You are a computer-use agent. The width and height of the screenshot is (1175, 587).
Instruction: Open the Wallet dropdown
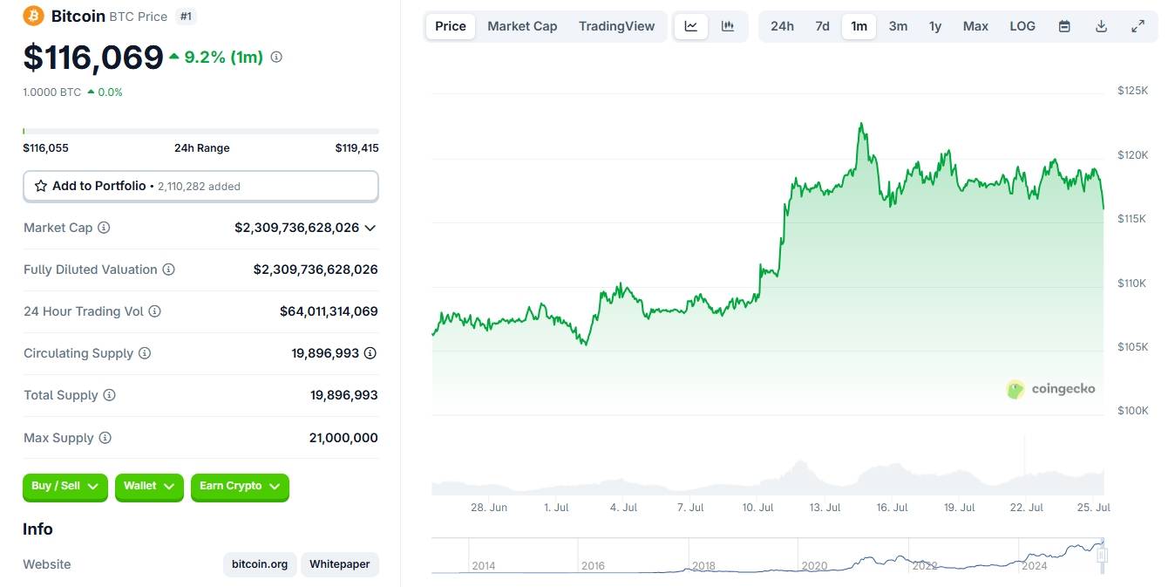(x=149, y=486)
